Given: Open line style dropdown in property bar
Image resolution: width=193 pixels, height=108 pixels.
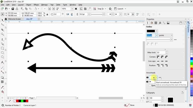Looking at the screenshot, I should [104, 14].
